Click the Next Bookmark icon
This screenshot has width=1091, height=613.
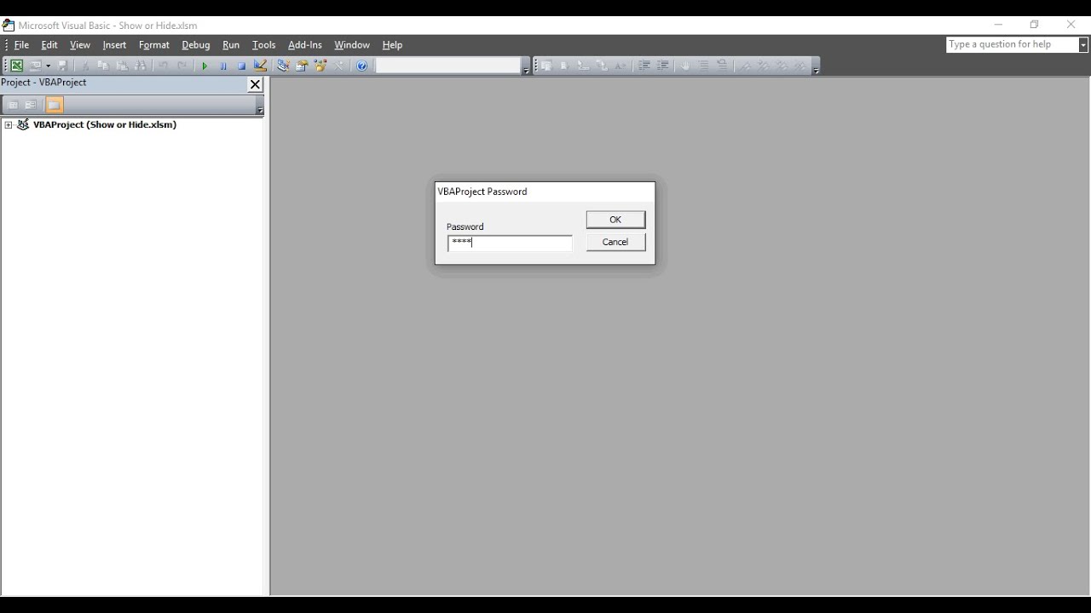pos(764,66)
